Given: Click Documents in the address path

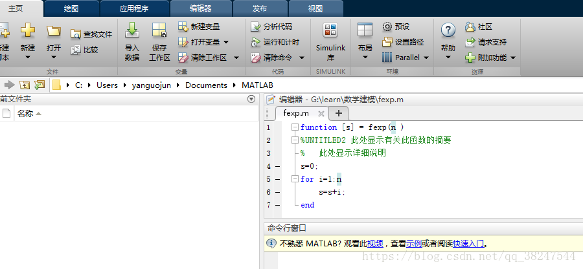Looking at the screenshot, I should (207, 85).
